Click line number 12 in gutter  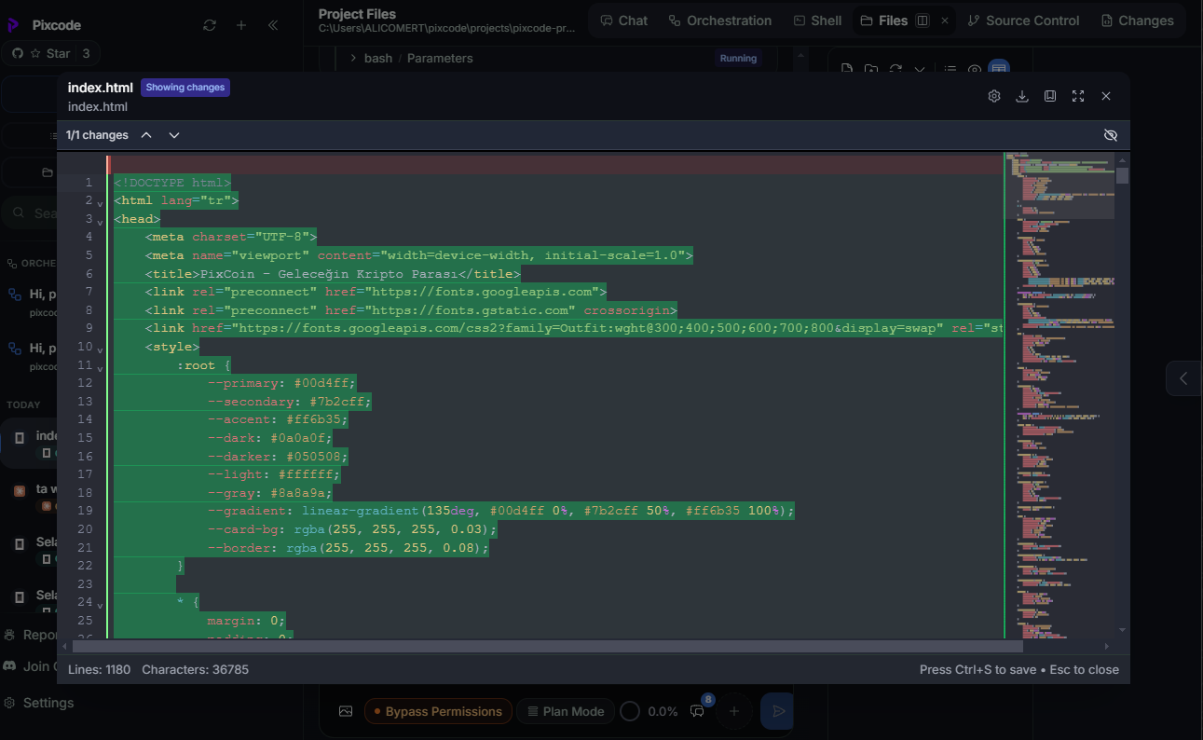(85, 383)
